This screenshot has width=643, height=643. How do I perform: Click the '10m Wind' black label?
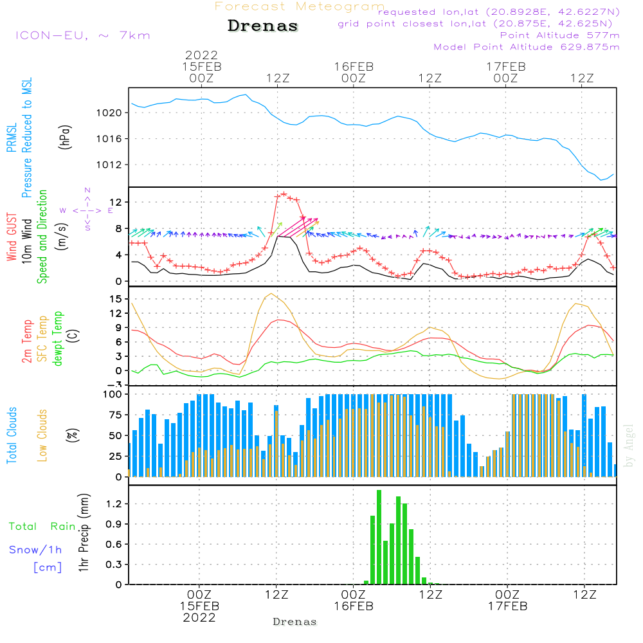tap(26, 240)
